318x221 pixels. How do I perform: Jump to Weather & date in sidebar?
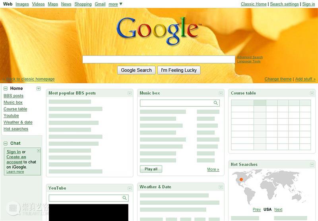click(x=18, y=122)
